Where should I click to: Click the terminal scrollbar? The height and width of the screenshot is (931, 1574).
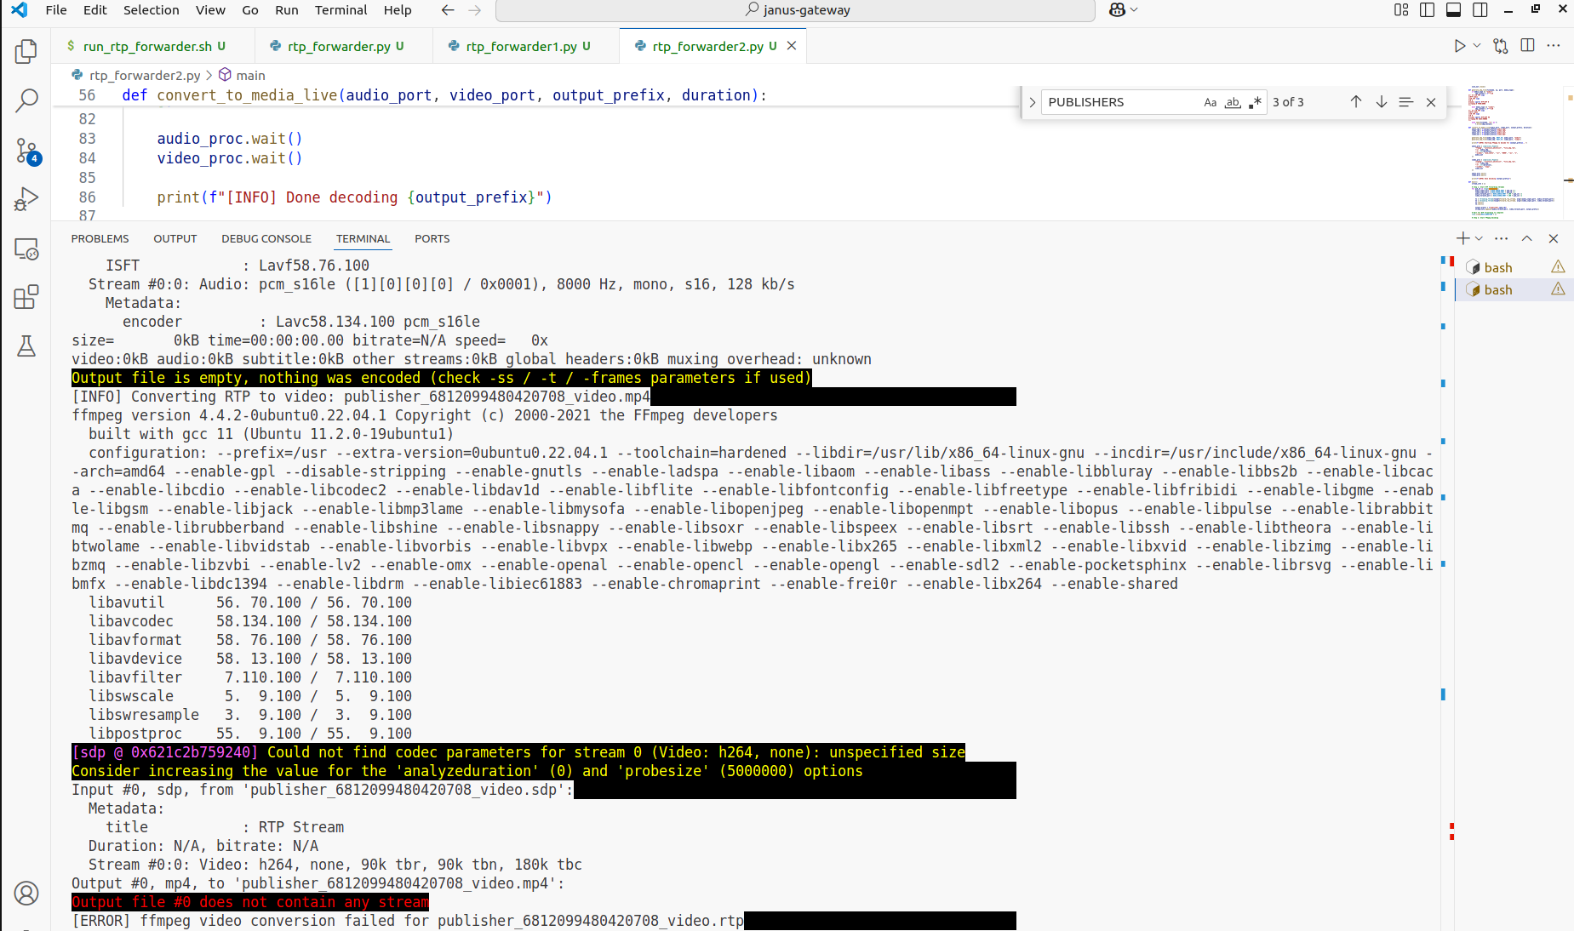(x=1448, y=592)
